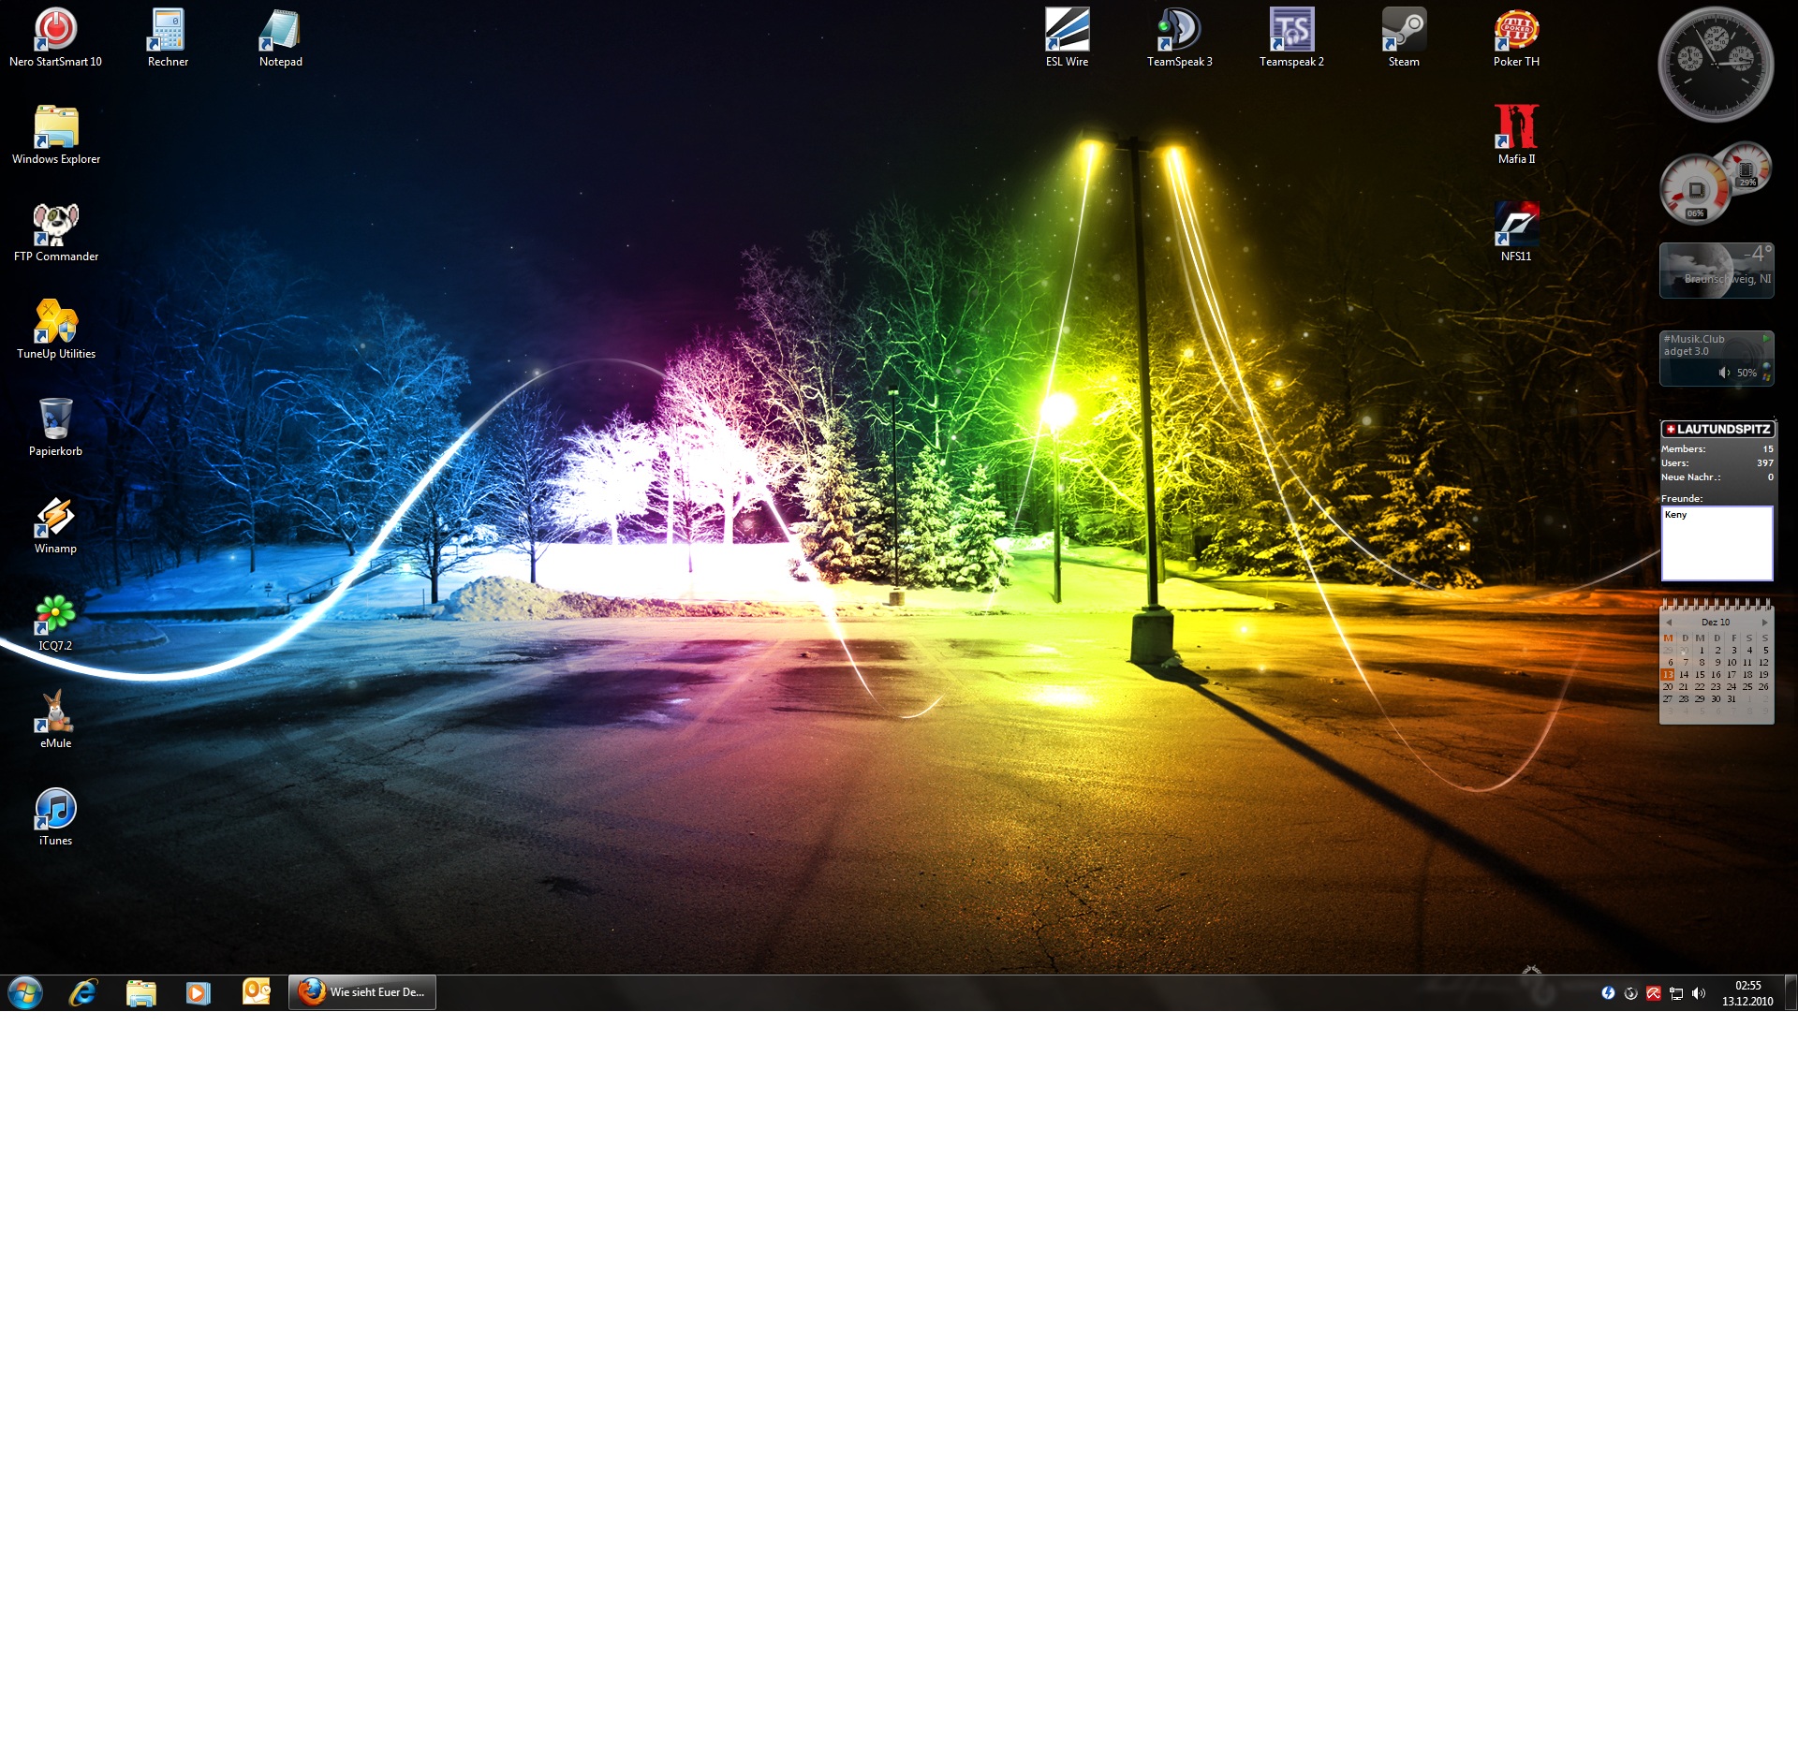
Task: Advance calendar gadget to next month
Action: point(1764,623)
